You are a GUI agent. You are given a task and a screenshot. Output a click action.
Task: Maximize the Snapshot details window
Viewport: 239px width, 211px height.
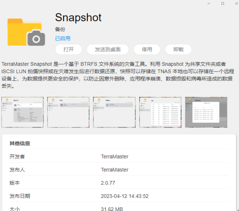[x=223, y=3]
